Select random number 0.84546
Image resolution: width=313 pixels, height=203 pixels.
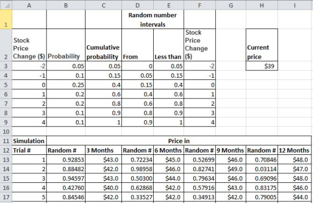pos(66,197)
